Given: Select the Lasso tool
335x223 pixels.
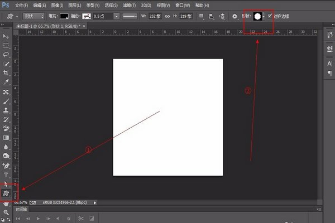Looking at the screenshot, I should [6, 55].
